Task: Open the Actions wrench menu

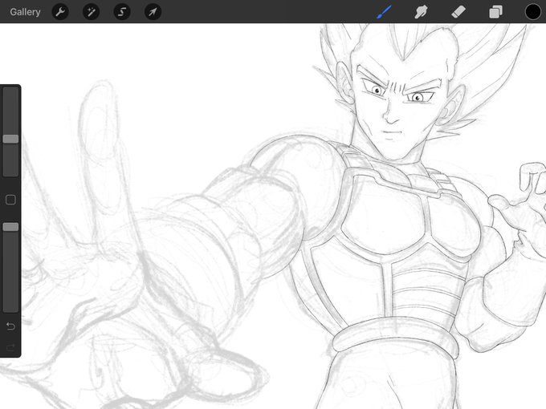Action: pos(60,12)
